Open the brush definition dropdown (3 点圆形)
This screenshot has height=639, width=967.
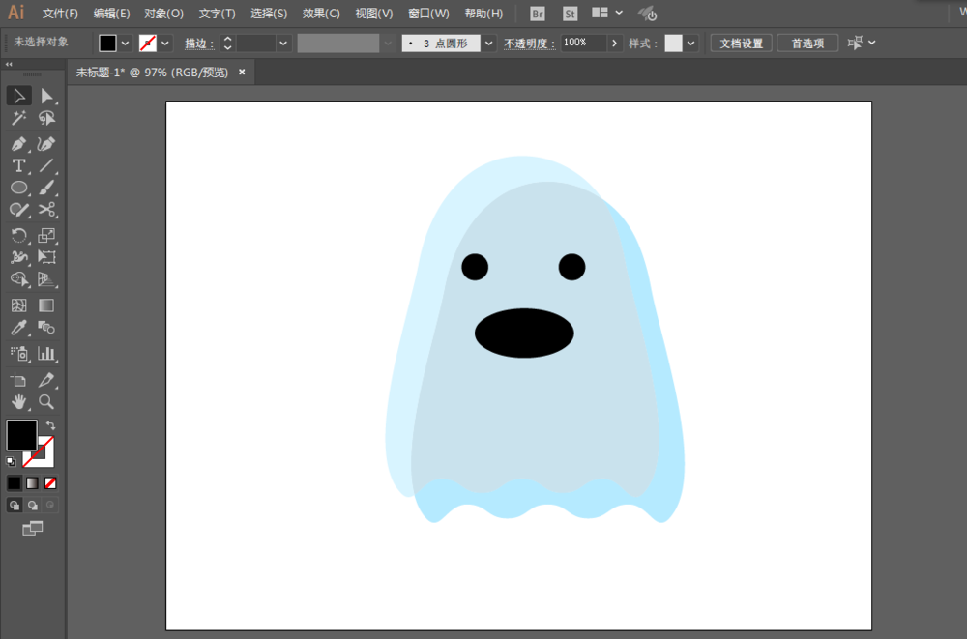(x=489, y=44)
